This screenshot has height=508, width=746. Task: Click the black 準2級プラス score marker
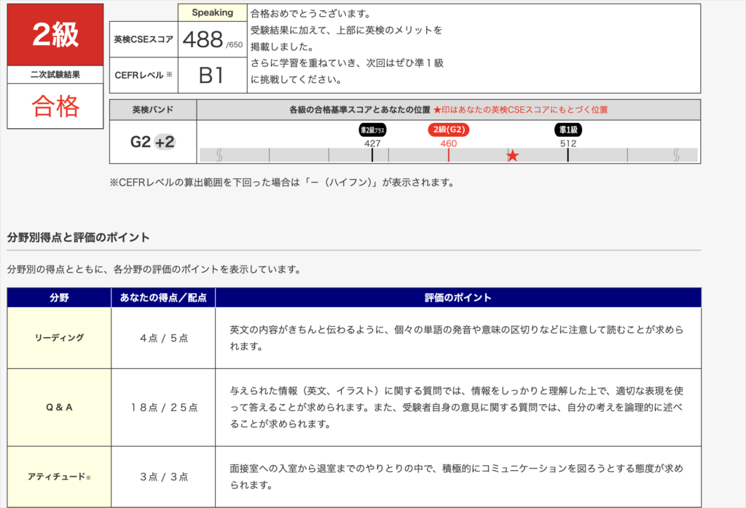373,131
